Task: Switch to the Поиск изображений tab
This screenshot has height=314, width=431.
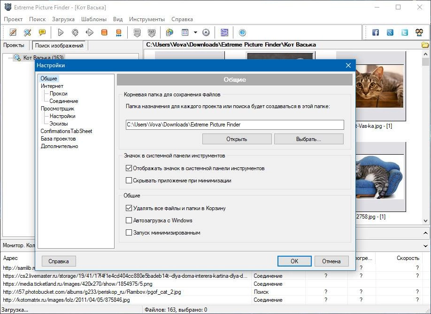Action: [x=59, y=46]
